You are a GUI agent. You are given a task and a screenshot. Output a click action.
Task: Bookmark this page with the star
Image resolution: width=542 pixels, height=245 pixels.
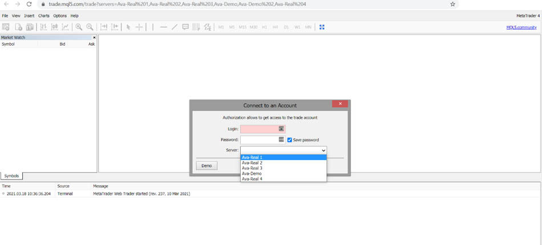click(453, 4)
